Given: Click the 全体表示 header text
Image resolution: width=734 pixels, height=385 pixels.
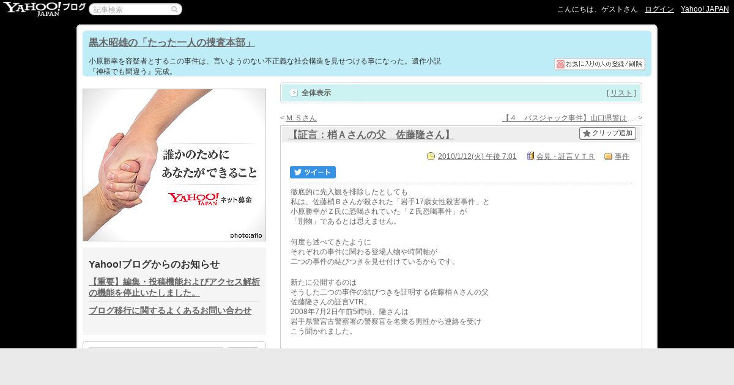Looking at the screenshot, I should 316,93.
